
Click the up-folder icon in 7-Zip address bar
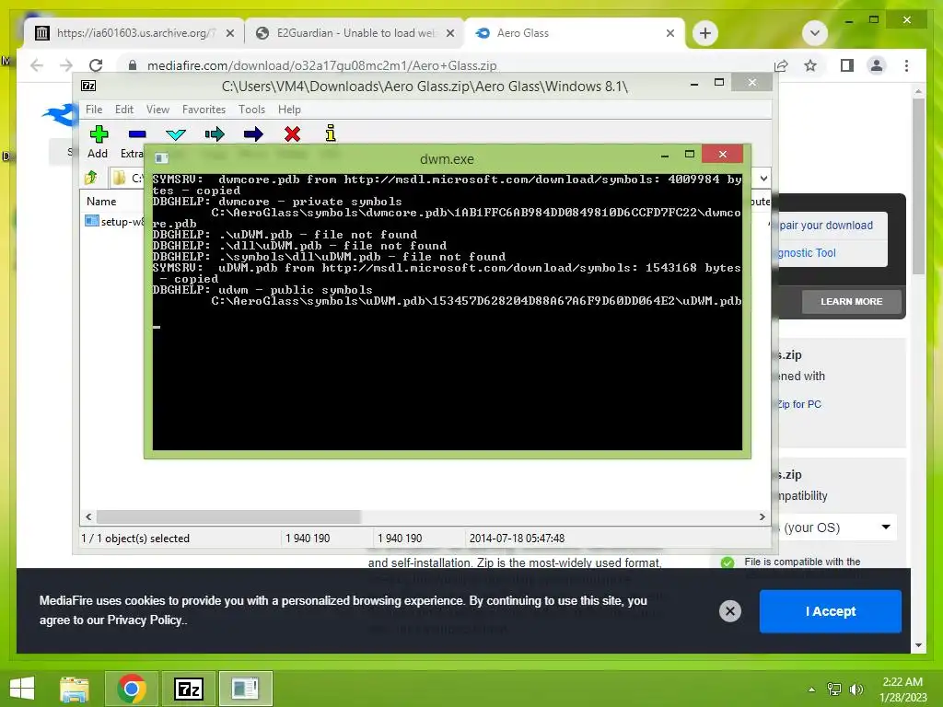click(x=91, y=178)
